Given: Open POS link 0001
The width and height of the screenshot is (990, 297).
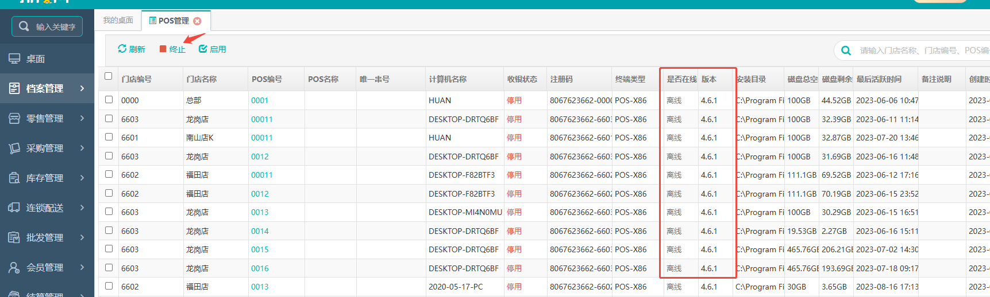Looking at the screenshot, I should point(260,100).
